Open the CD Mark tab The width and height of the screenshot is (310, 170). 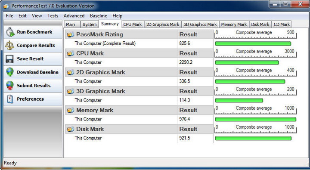coord(282,24)
